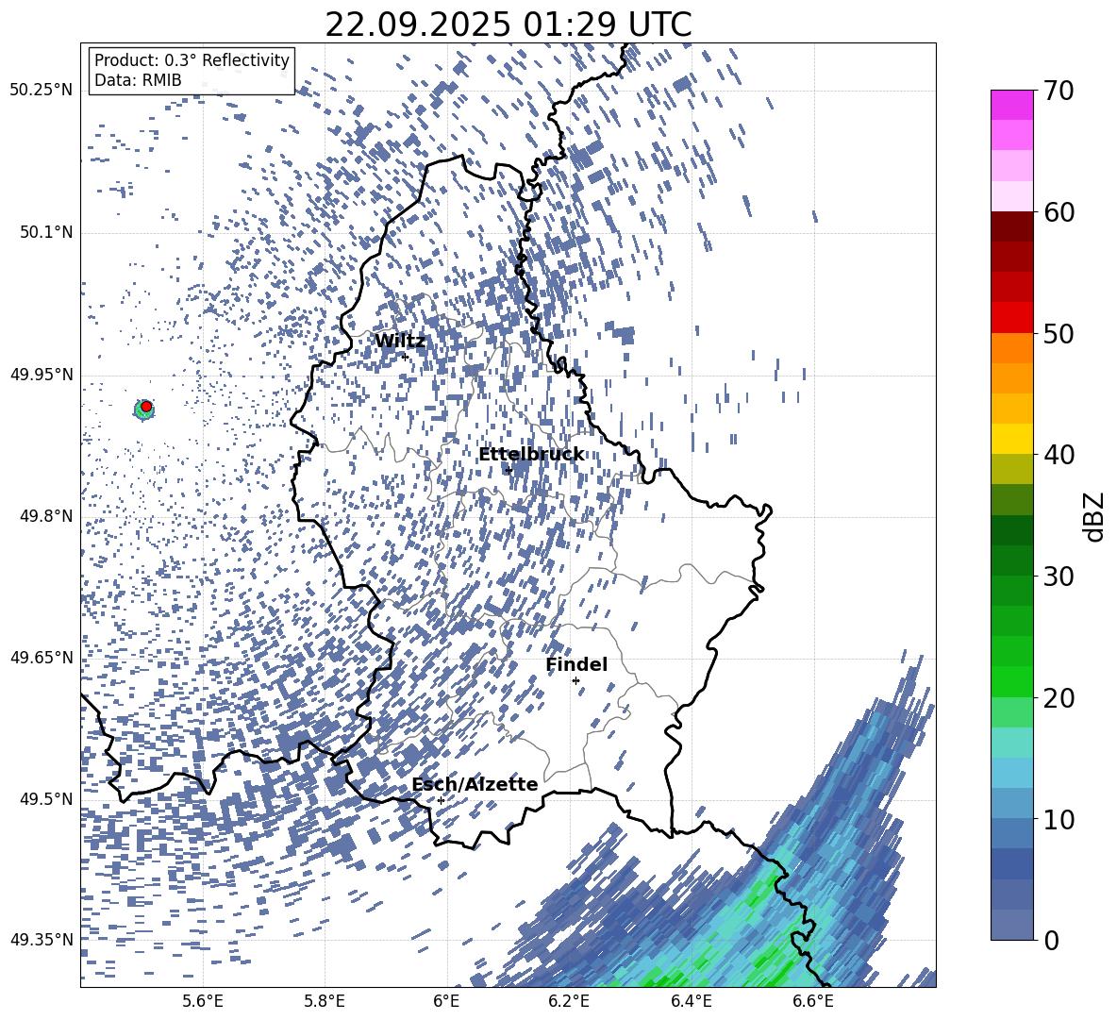Click the yellow 40 dBZ color band
The height and width of the screenshot is (1020, 1117).
(x=1011, y=439)
